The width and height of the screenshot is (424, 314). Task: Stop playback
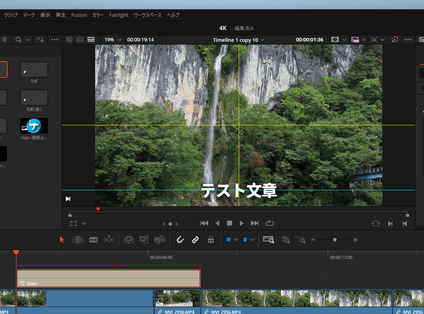[x=230, y=223]
